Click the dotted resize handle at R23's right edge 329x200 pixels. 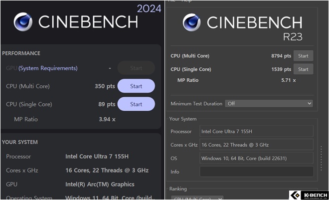(x=321, y=158)
